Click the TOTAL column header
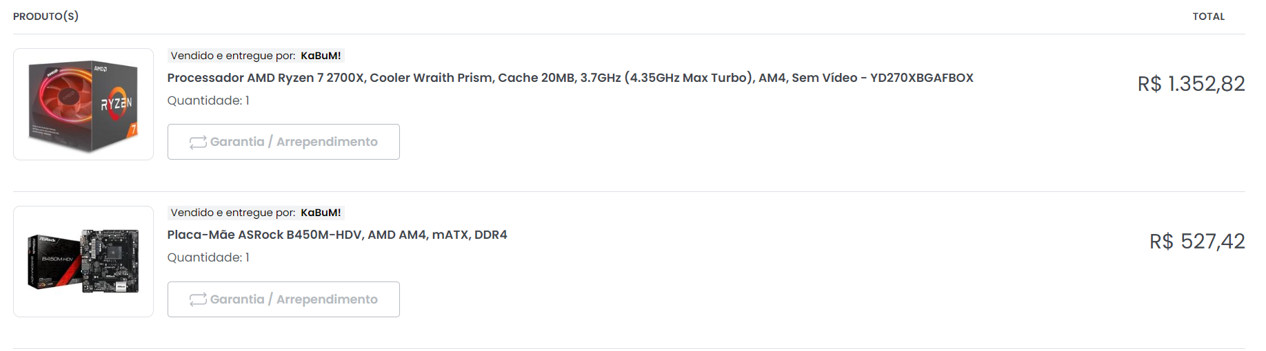Screen dimensions: 1266x351 (1208, 17)
